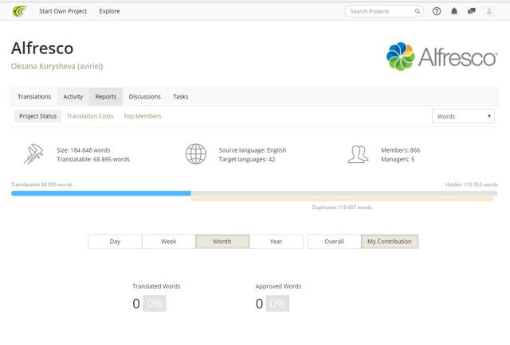This screenshot has height=345, width=510.
Task: Open the Tasks tab
Action: point(181,97)
